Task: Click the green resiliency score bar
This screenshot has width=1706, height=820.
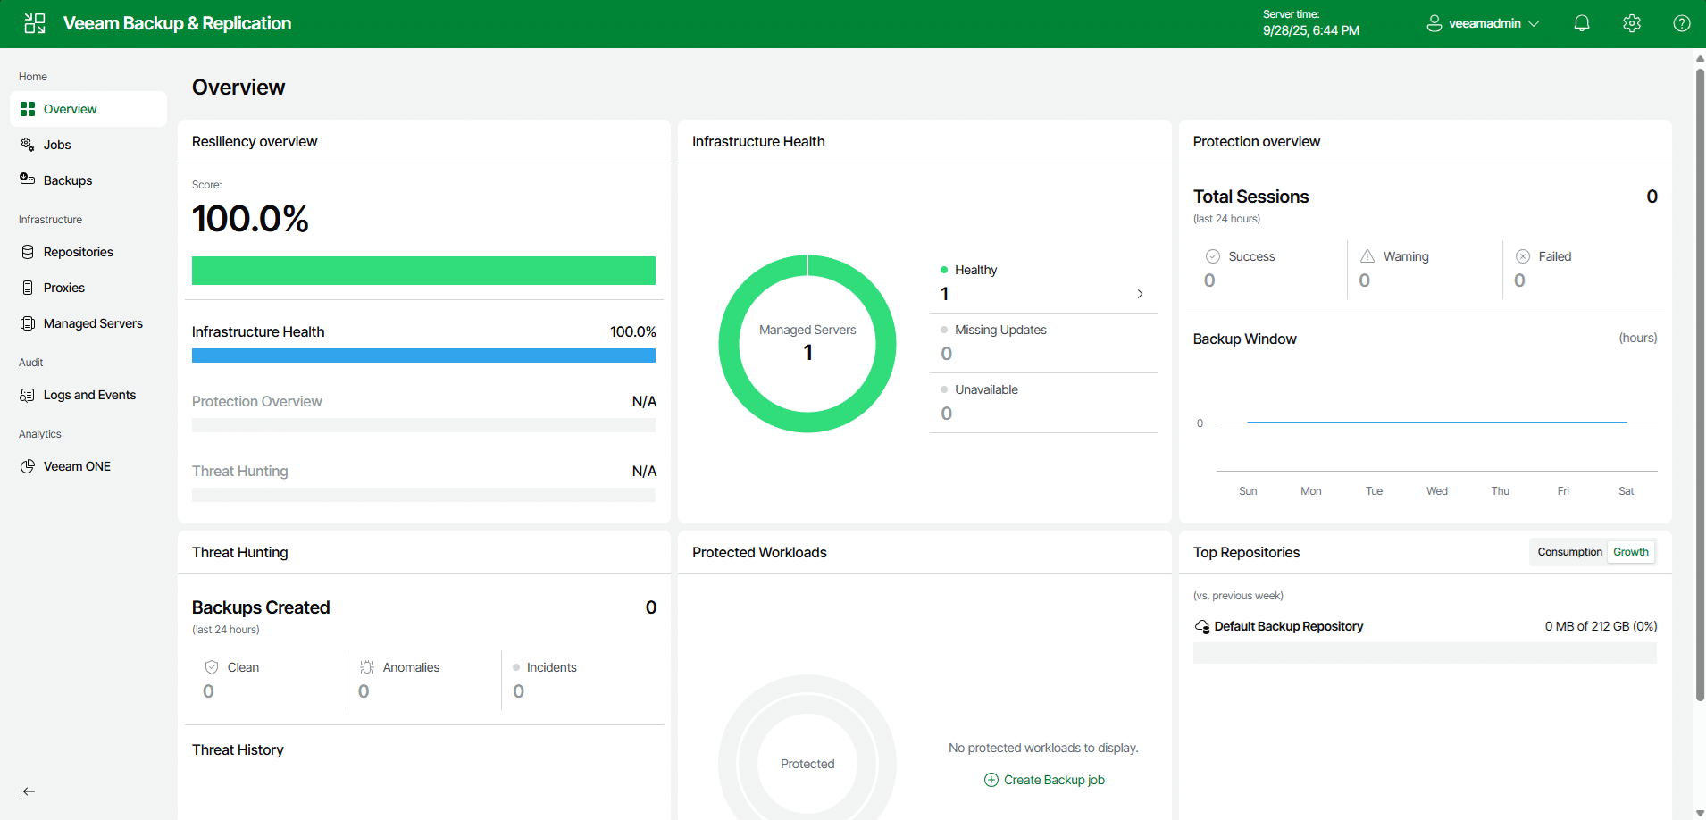Action: (423, 271)
